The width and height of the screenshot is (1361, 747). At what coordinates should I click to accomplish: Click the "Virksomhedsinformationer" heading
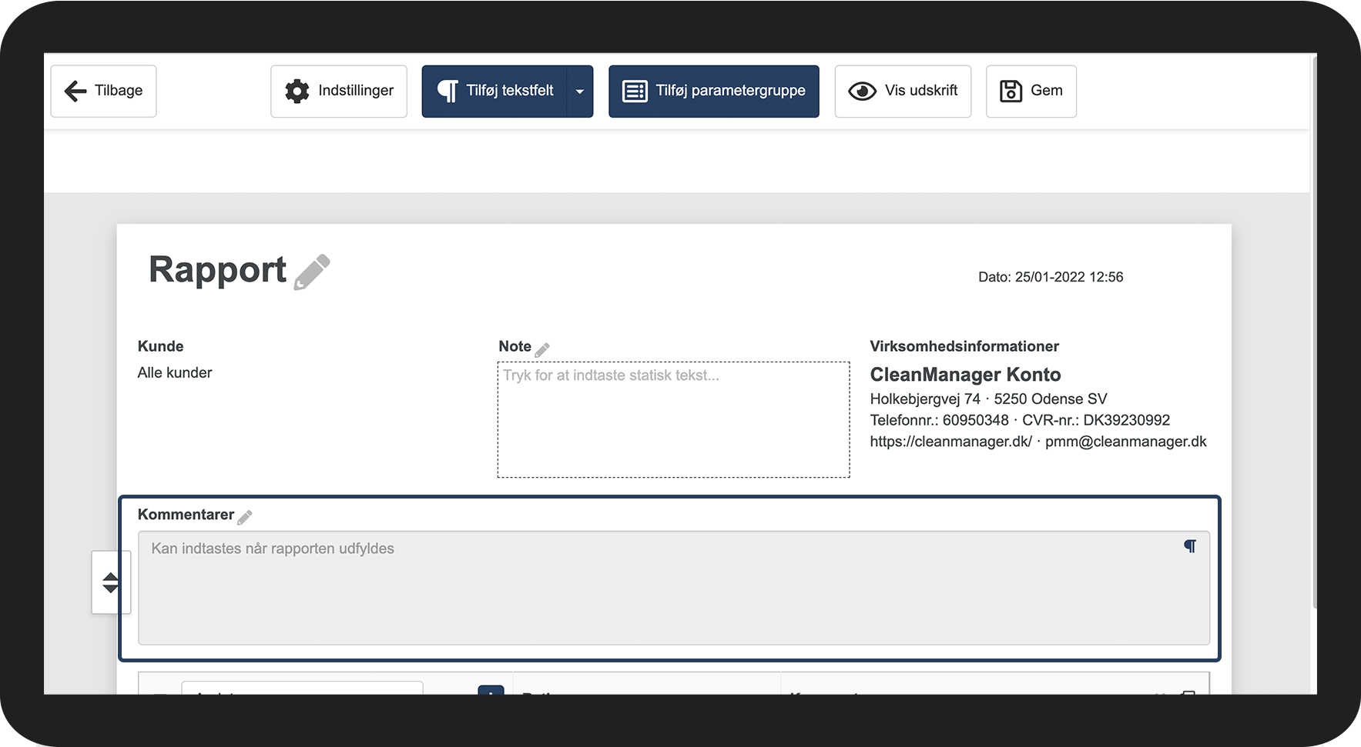point(964,346)
